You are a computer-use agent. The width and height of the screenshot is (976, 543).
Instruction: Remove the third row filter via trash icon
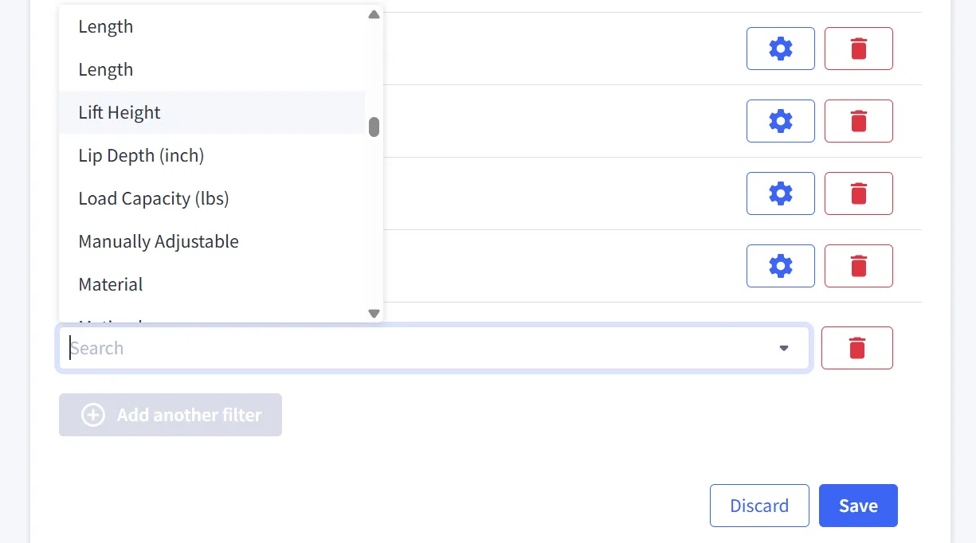click(858, 193)
